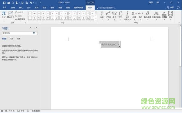Insert the less-than-or-equal ≤ symbol
Screen dimensions: 182x113
tap(88, 13)
